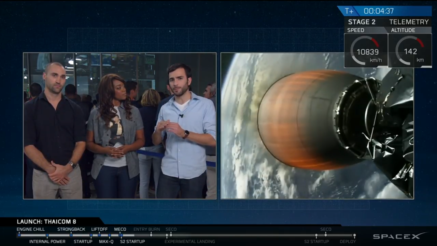Click the T+ mission clock indicator
The height and width of the screenshot is (246, 437).
pyautogui.click(x=349, y=11)
